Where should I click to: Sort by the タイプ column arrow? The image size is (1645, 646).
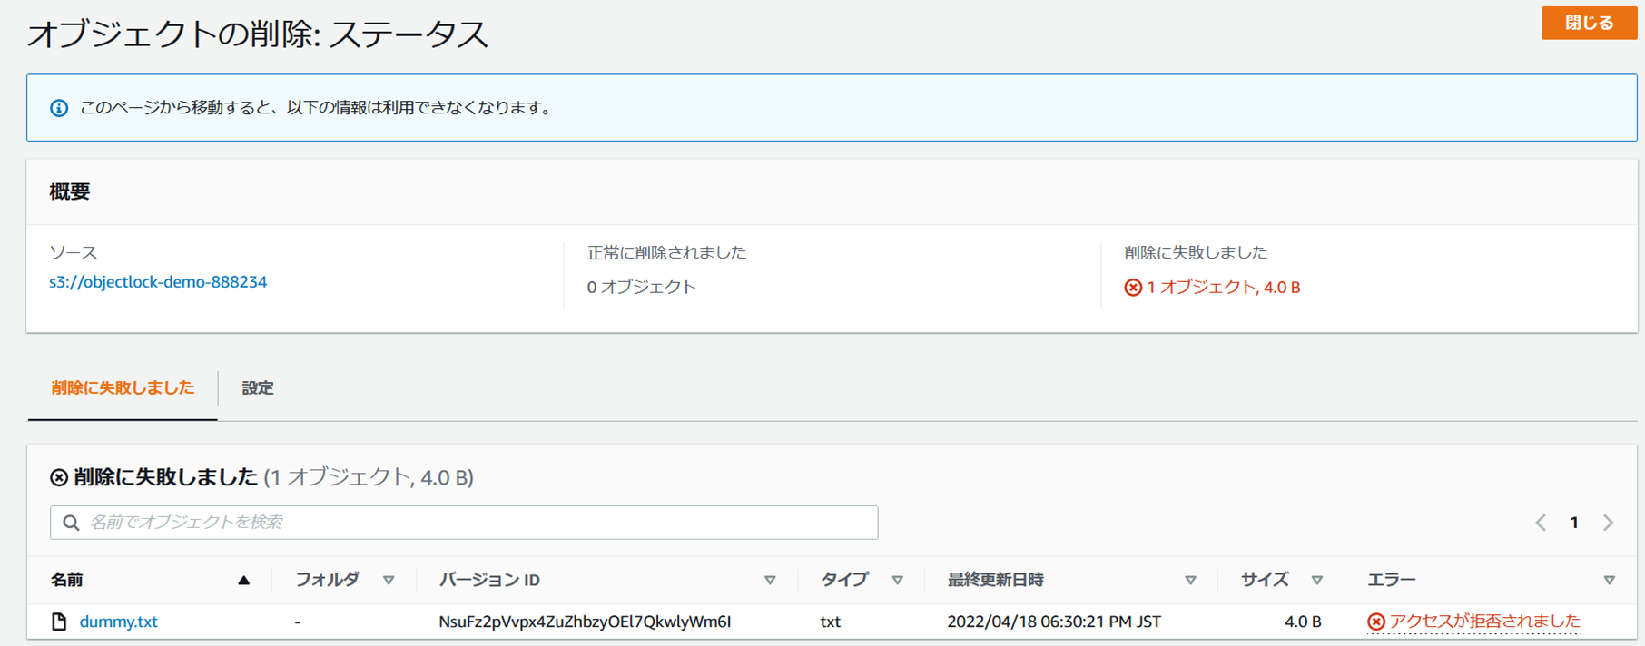[897, 581]
